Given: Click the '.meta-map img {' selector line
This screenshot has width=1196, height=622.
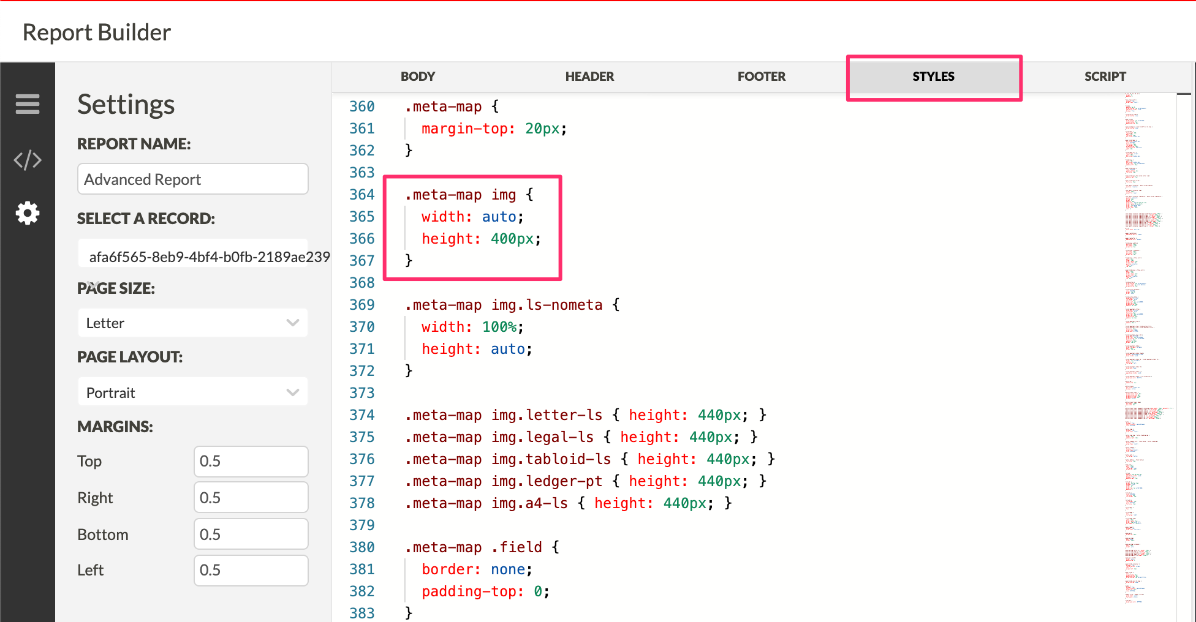Looking at the screenshot, I should (x=469, y=195).
